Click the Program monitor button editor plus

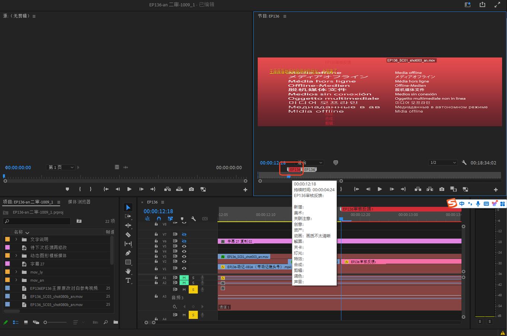pos(495,190)
